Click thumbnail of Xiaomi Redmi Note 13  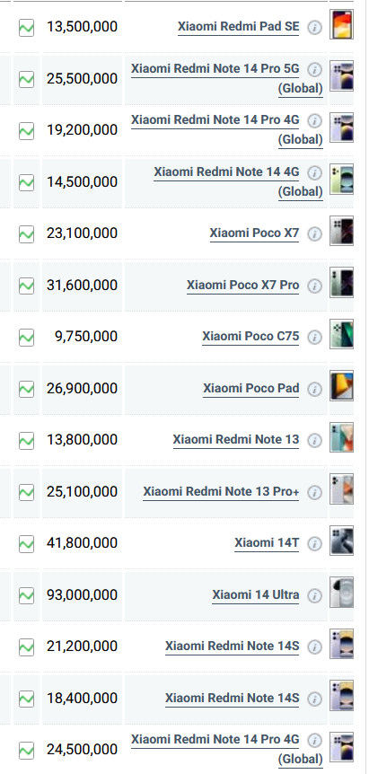341,437
